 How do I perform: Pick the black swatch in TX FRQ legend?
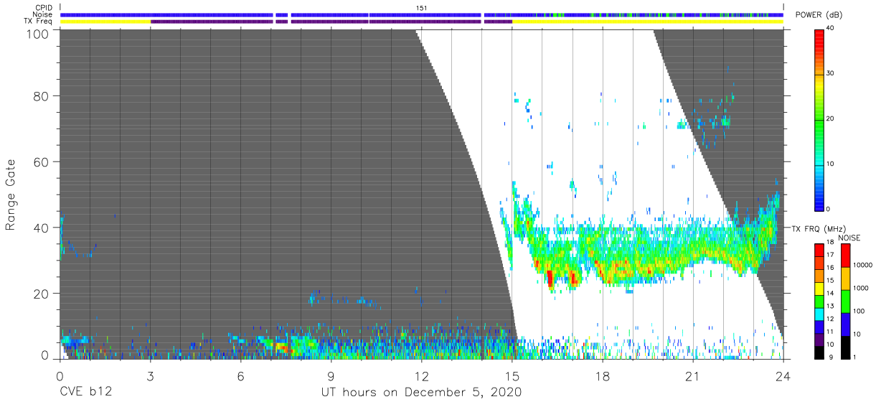[819, 351]
